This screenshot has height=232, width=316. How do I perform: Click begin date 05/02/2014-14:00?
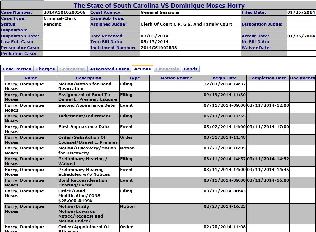click(x=225, y=127)
